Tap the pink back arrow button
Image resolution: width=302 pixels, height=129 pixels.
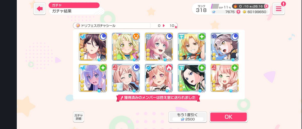point(40,9)
